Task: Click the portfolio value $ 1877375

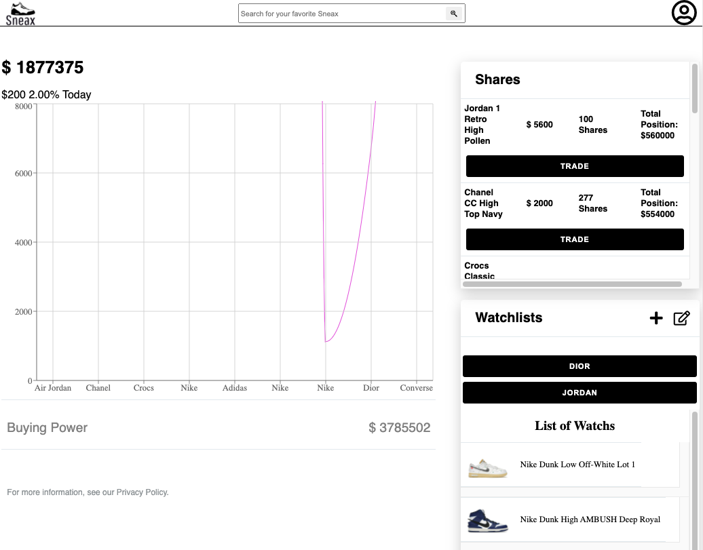Action: 43,68
